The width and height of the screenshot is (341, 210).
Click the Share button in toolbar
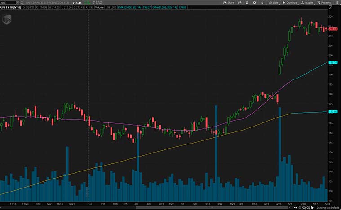coord(229,2)
